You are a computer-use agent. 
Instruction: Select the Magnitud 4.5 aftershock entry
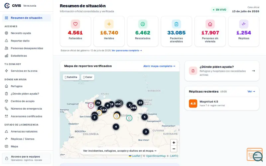(222, 104)
